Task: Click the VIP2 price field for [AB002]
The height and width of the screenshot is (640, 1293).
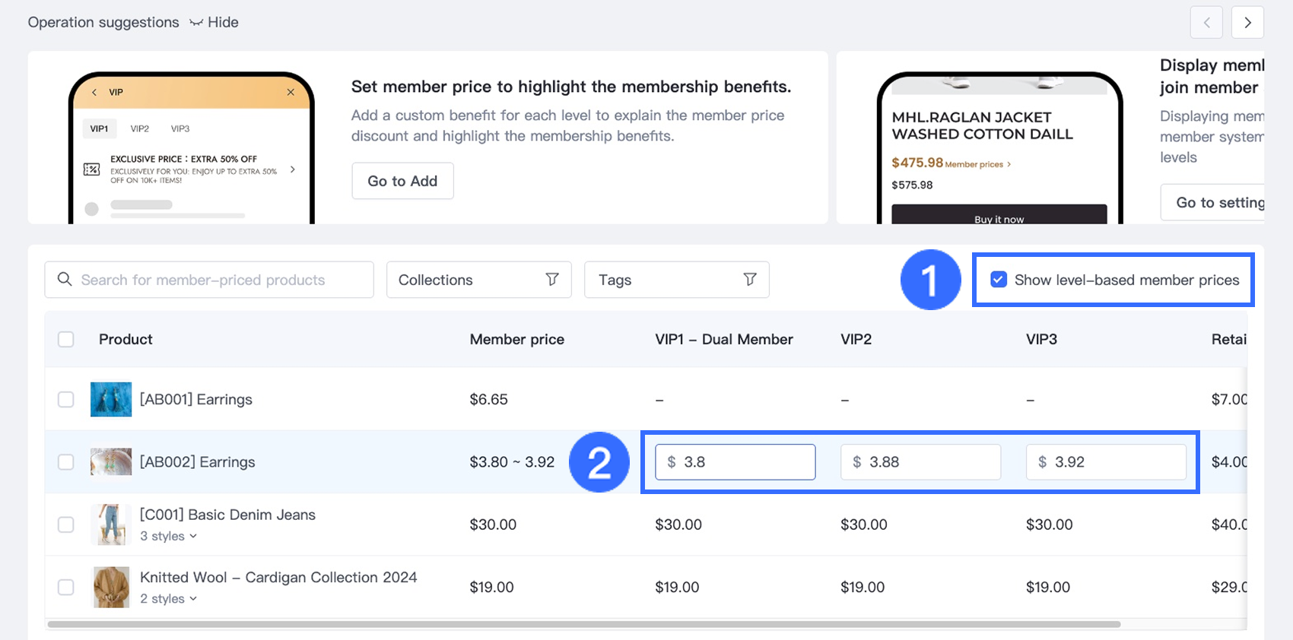Action: [920, 462]
